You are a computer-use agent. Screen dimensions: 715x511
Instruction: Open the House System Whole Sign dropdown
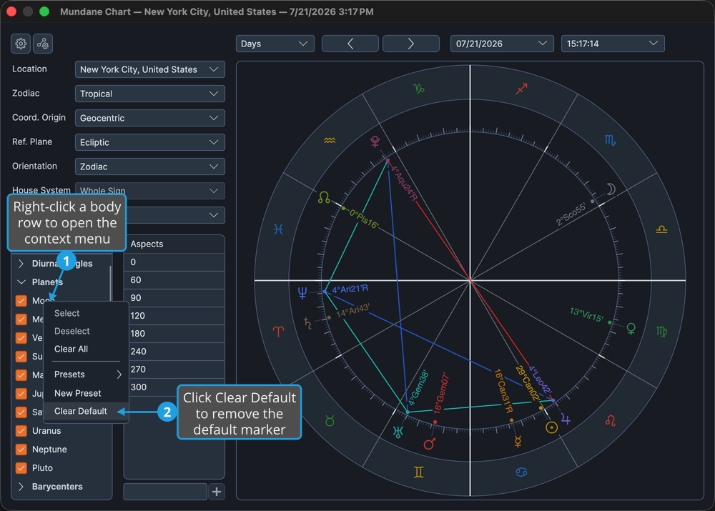coord(149,191)
